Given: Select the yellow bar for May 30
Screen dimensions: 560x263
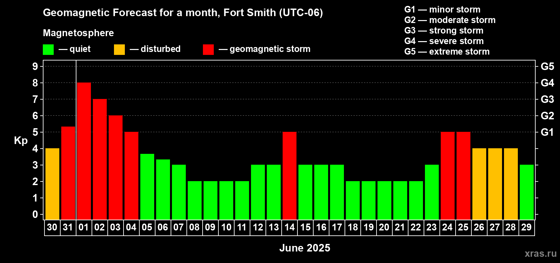Looking at the screenshot, I should tap(52, 184).
